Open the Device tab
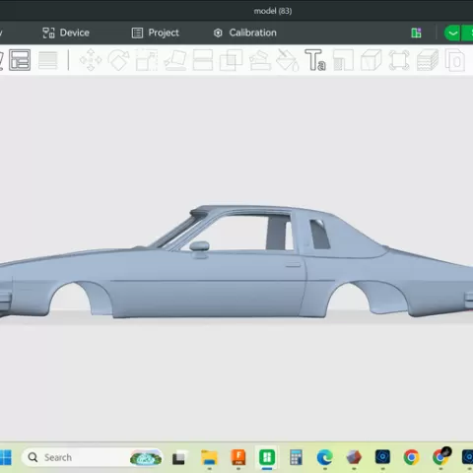Screen dimensions: 473x473 66,33
